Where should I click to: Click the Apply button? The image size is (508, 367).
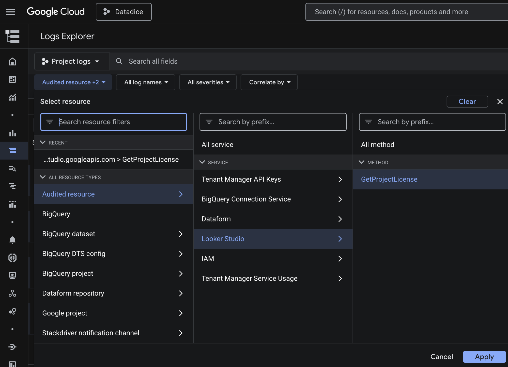pos(484,357)
